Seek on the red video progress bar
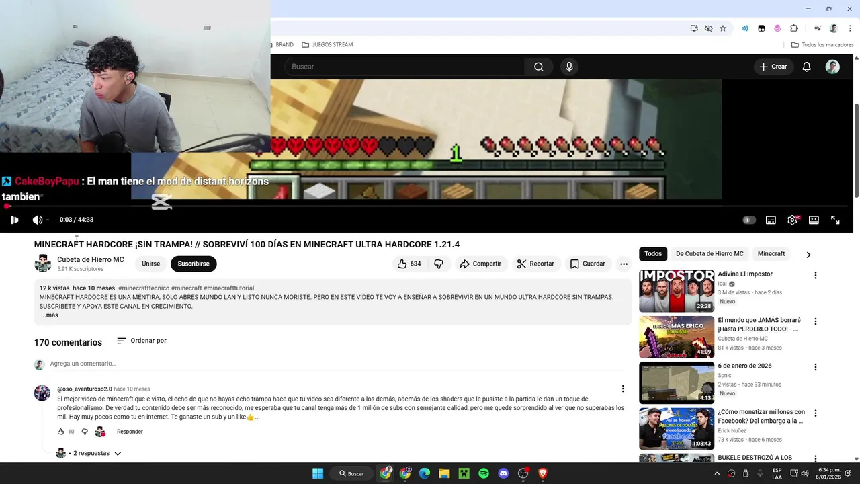This screenshot has width=860, height=484. click(427, 206)
